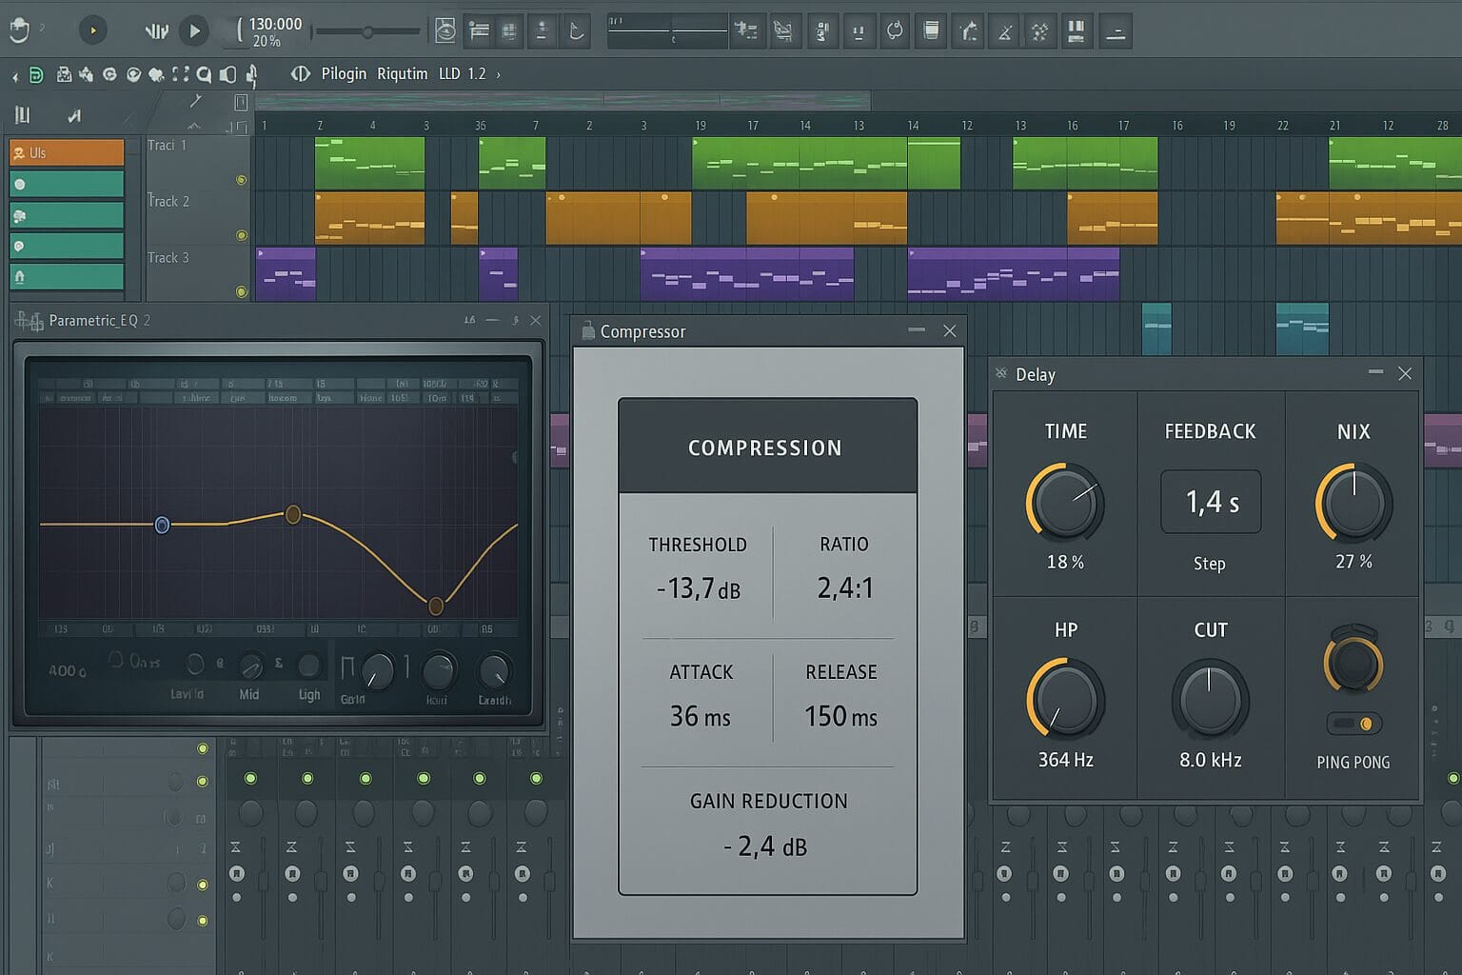Click the small yellow play button at top left
The height and width of the screenshot is (975, 1462).
pyautogui.click(x=92, y=30)
